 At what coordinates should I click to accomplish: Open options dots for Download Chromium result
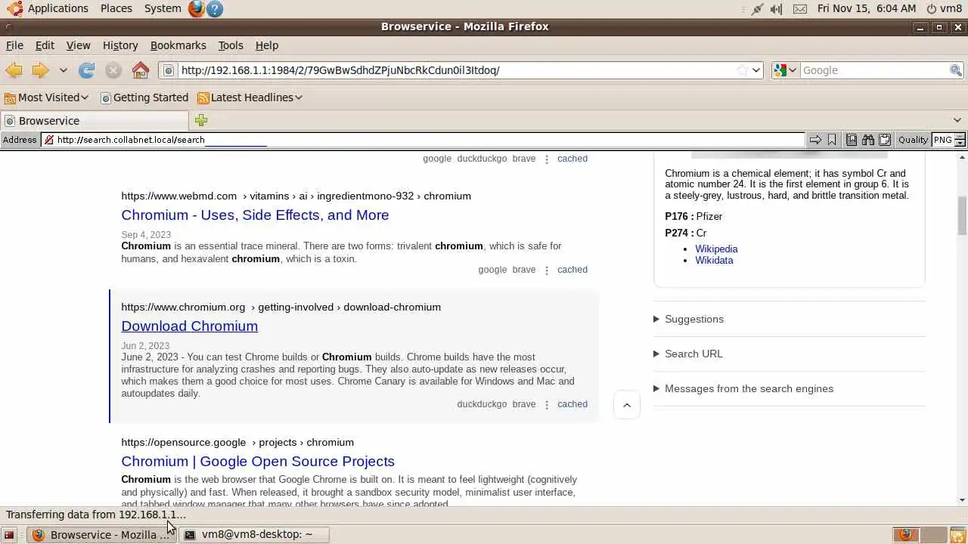[547, 404]
